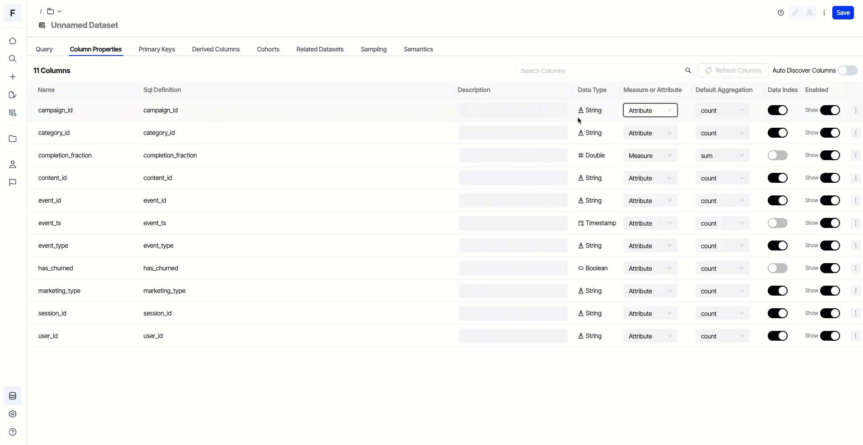Click the search magnifier in Search Columns
The image size is (863, 445).
(688, 70)
